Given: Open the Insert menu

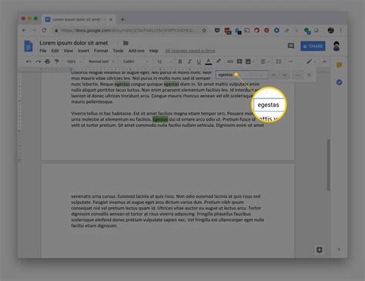Looking at the screenshot, I should pos(83,51).
